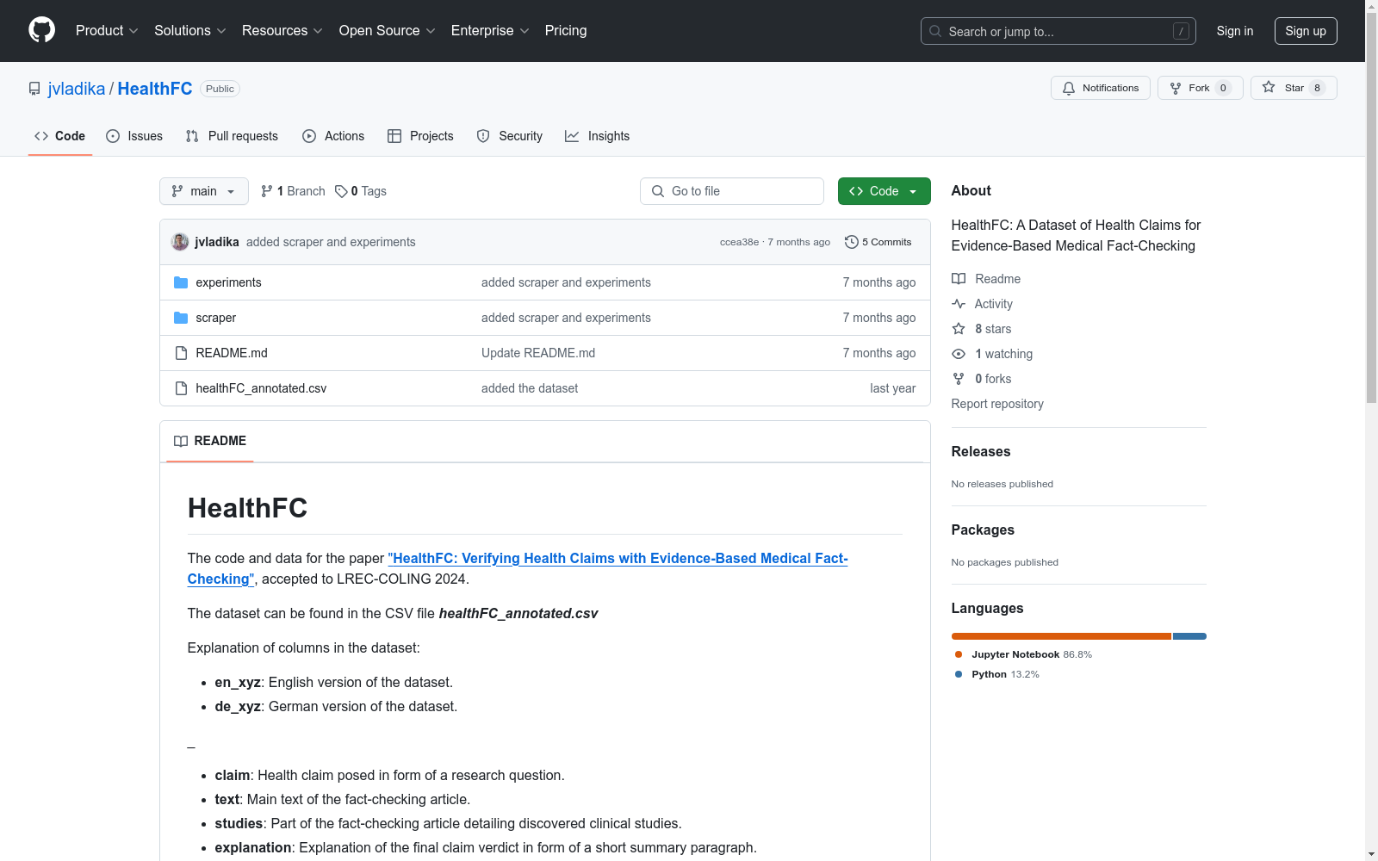Image resolution: width=1378 pixels, height=861 pixels.
Task: Open the 'Update README.md' commit message
Action: (538, 353)
